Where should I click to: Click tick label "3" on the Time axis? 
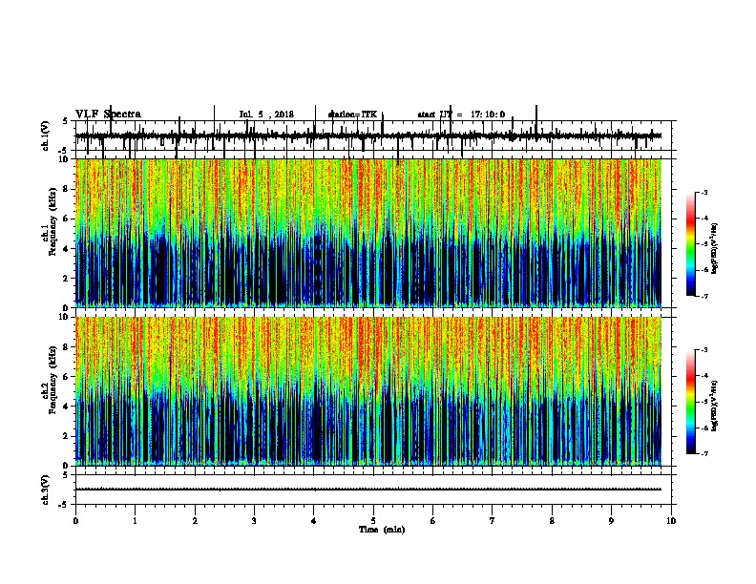(x=254, y=521)
